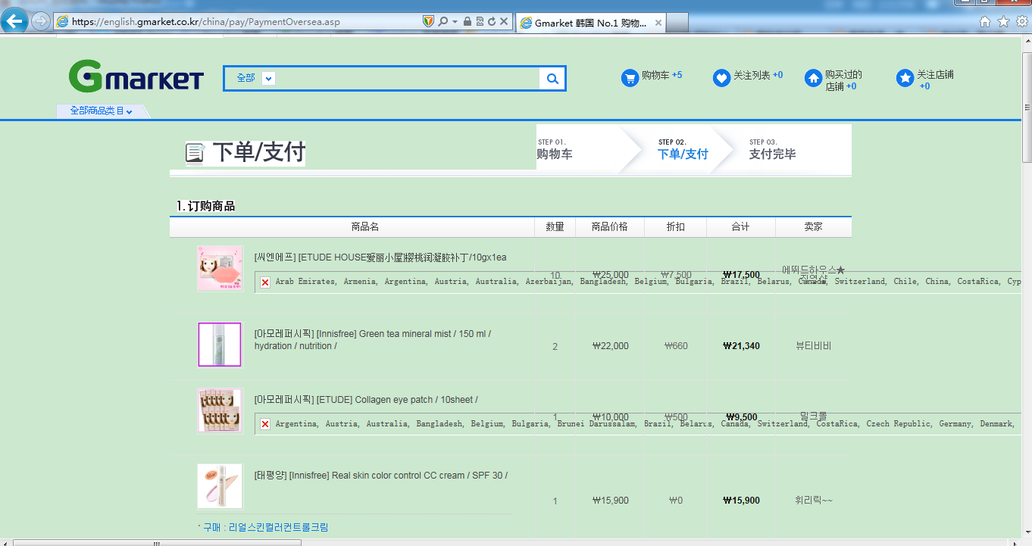Open the Collagen eye patch thumbnail
The image size is (1032, 546).
(220, 410)
